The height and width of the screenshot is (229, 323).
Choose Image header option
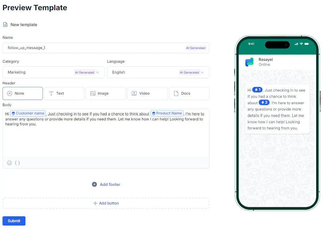coord(106,93)
